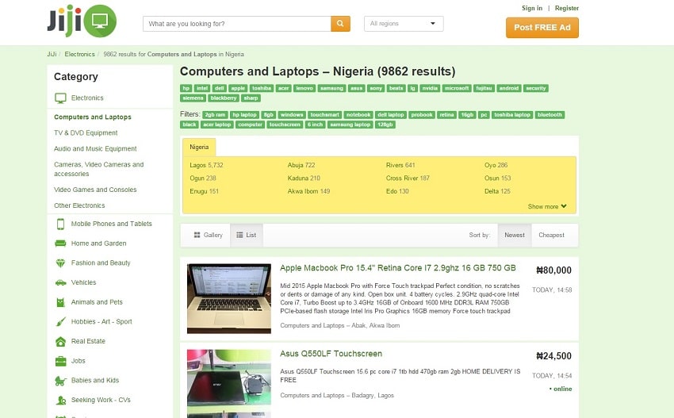Open the Apple Macbook Pro 15.4" listing title

tap(397, 268)
